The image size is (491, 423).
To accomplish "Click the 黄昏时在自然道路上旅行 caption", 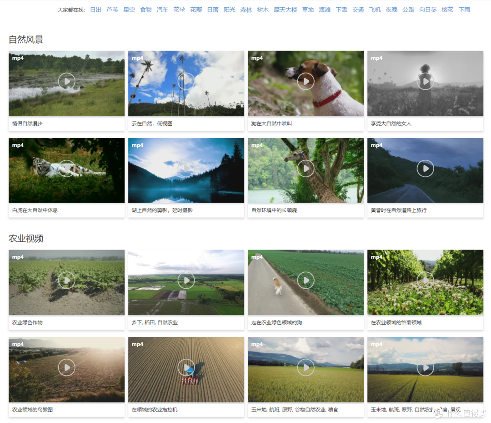I will (x=399, y=210).
